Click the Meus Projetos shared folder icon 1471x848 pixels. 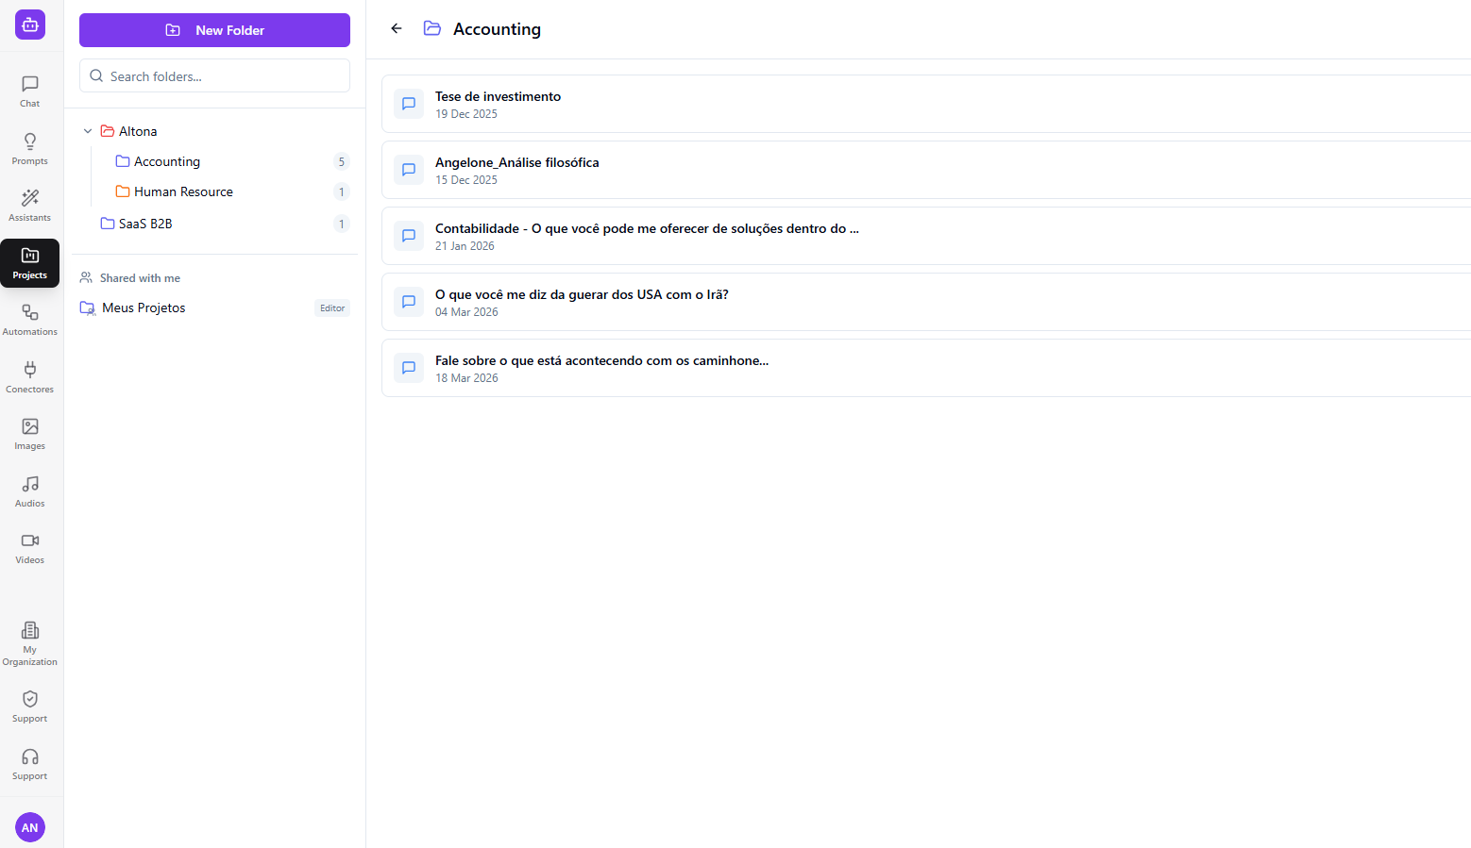pos(88,308)
